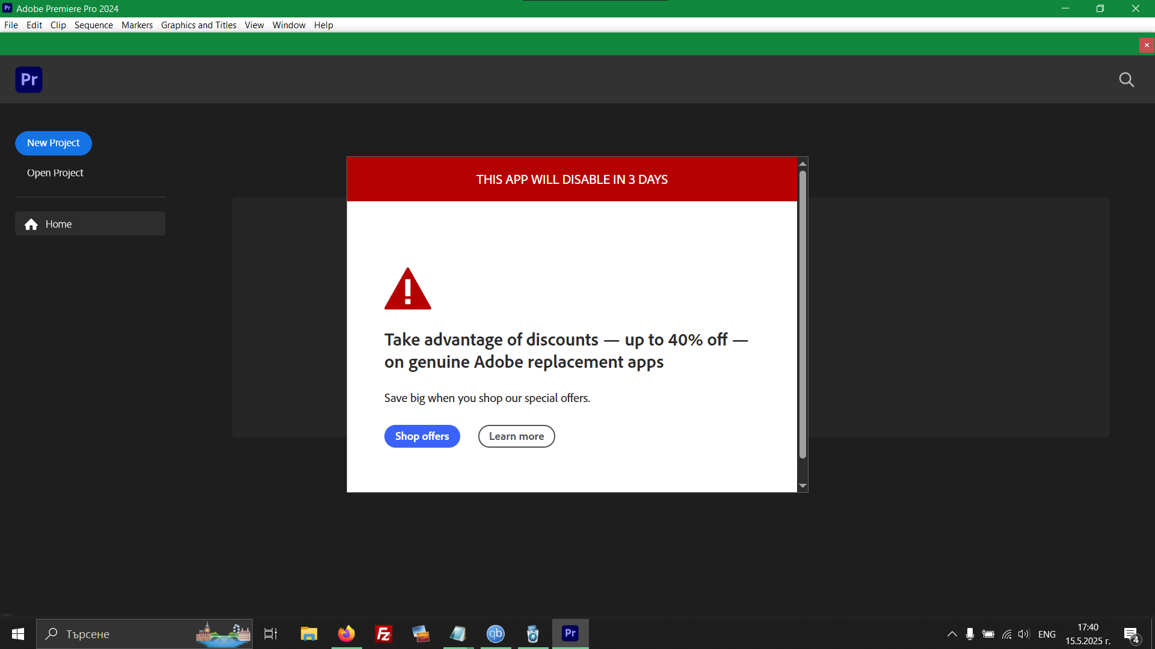Open the Markers menu

coord(137,25)
